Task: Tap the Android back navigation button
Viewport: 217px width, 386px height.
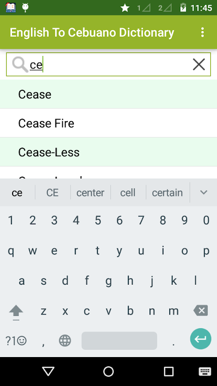Action: click(x=48, y=371)
